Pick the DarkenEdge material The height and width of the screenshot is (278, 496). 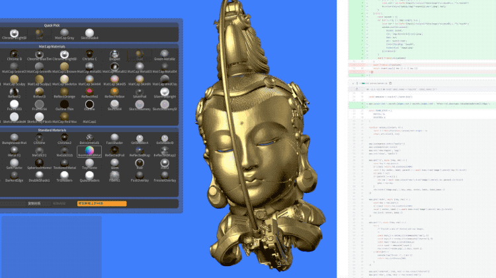click(14, 176)
